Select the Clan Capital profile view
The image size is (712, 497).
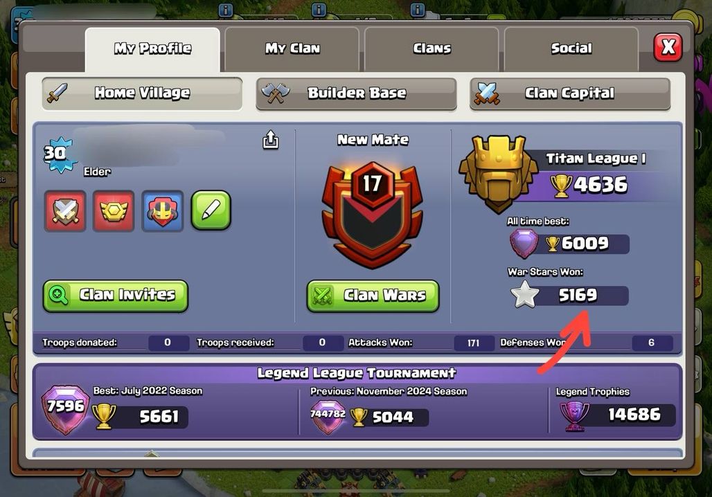pyautogui.click(x=570, y=93)
